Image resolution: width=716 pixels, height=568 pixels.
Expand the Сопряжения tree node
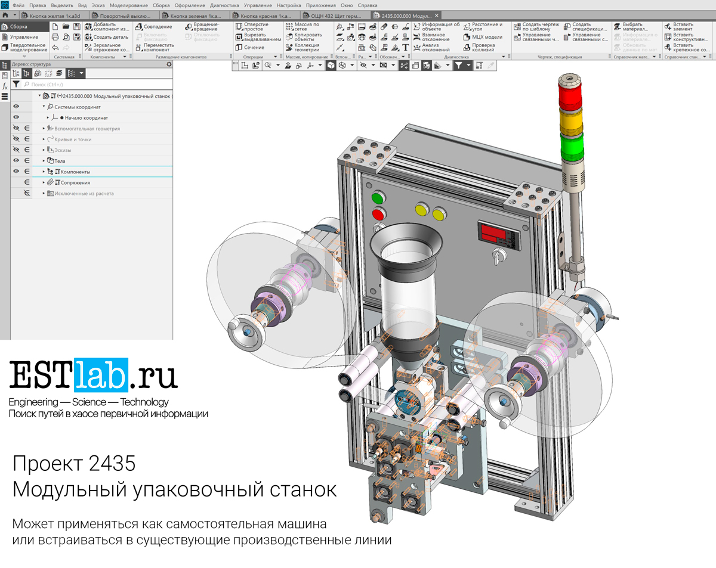pyautogui.click(x=44, y=182)
